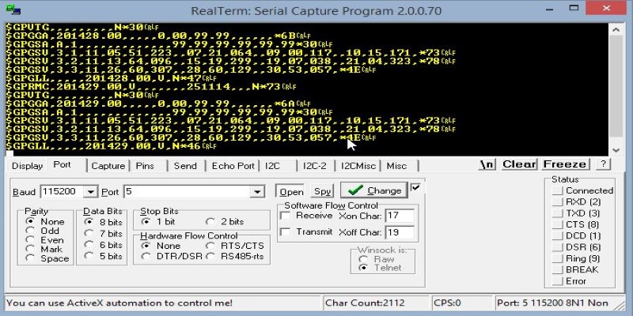Image resolution: width=633 pixels, height=316 pixels.
Task: Click the Connected status indicator
Action: (x=559, y=190)
